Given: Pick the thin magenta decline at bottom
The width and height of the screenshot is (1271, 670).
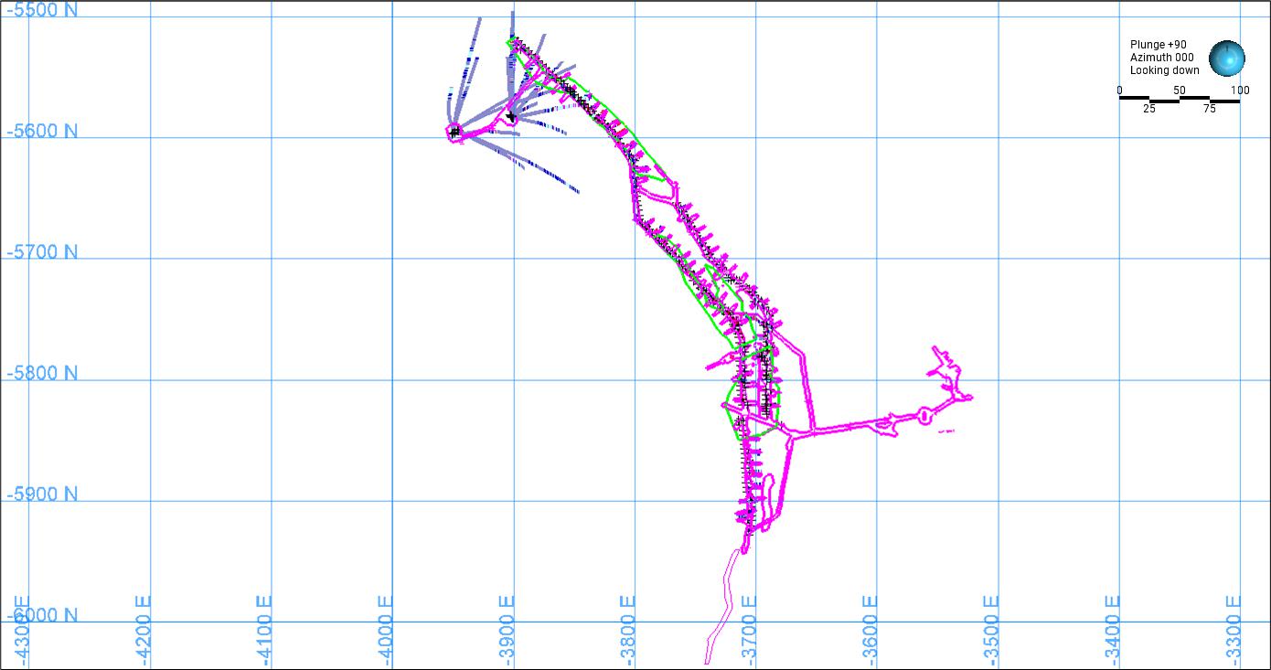Looking at the screenshot, I should [722, 603].
